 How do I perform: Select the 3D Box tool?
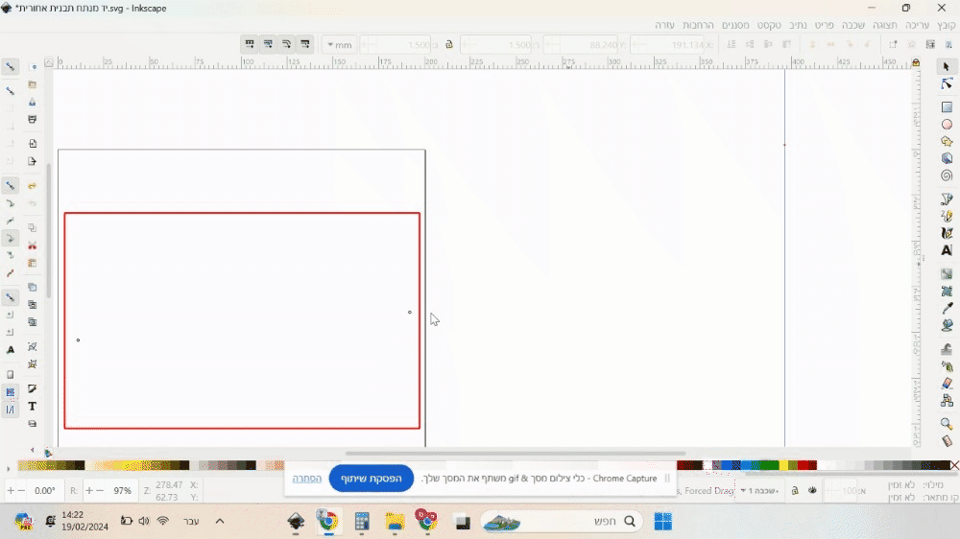[x=947, y=158]
